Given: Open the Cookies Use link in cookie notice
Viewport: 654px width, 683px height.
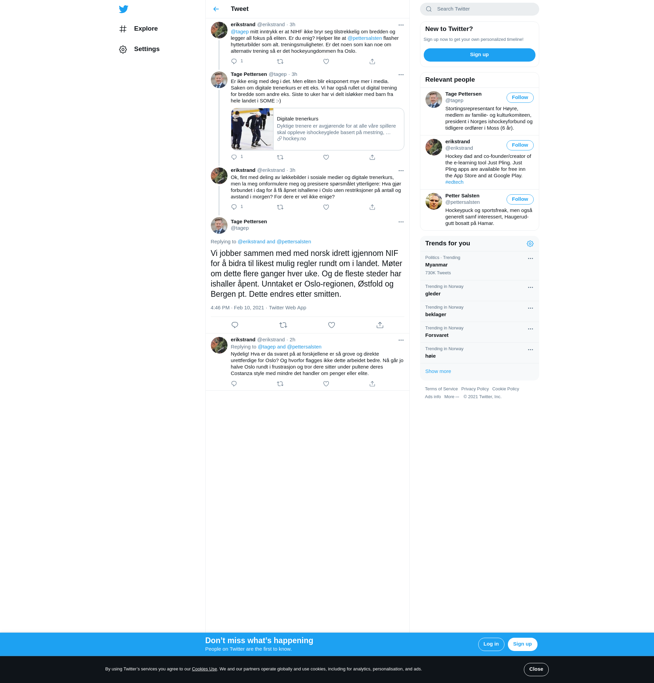Looking at the screenshot, I should 204,669.
